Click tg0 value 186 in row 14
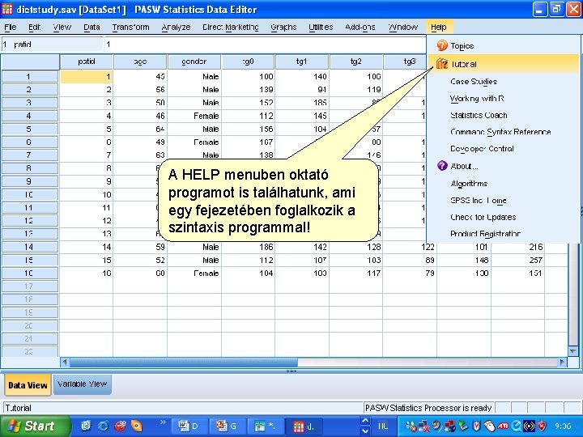Viewport: 583px width, 437px height. coord(248,247)
